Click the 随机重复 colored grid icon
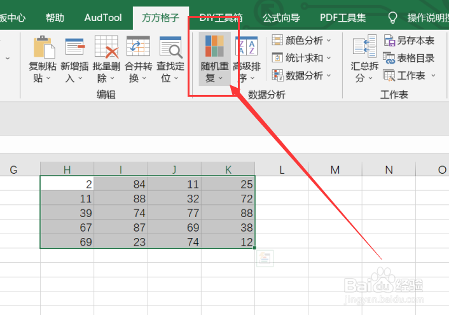This screenshot has width=449, height=315. tap(214, 46)
